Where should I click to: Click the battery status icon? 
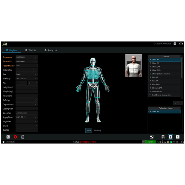pyautogui.click(x=160, y=142)
